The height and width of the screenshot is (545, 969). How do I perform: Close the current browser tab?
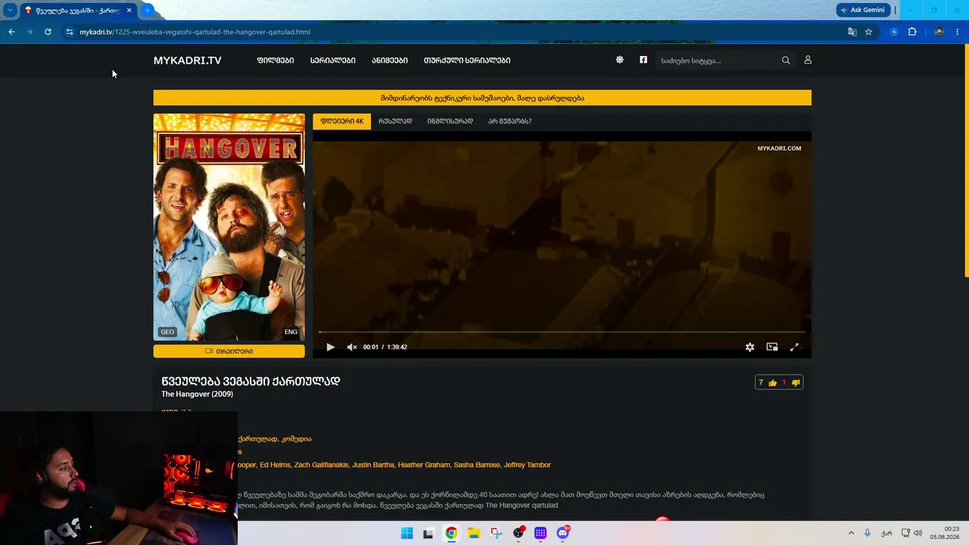tap(129, 11)
